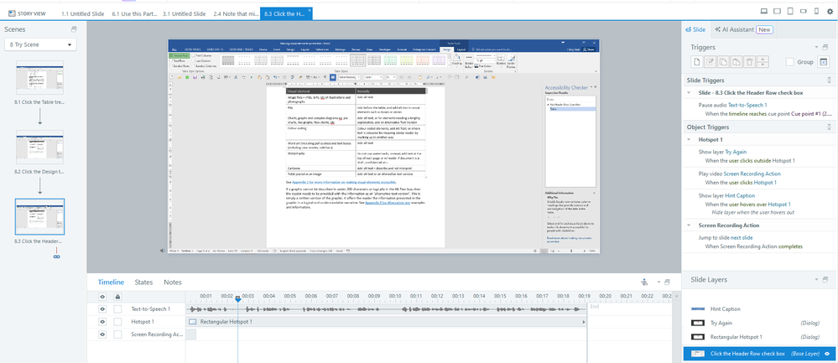Viewport: 838px width, 363px height.
Task: Collapse the Hotspot 1 trigger group
Action: [690, 140]
